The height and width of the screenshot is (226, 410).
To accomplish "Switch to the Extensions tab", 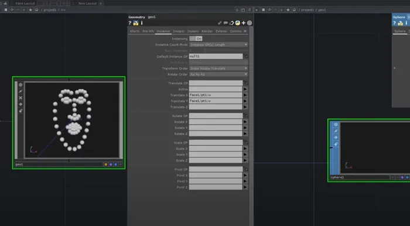I will click(x=221, y=31).
